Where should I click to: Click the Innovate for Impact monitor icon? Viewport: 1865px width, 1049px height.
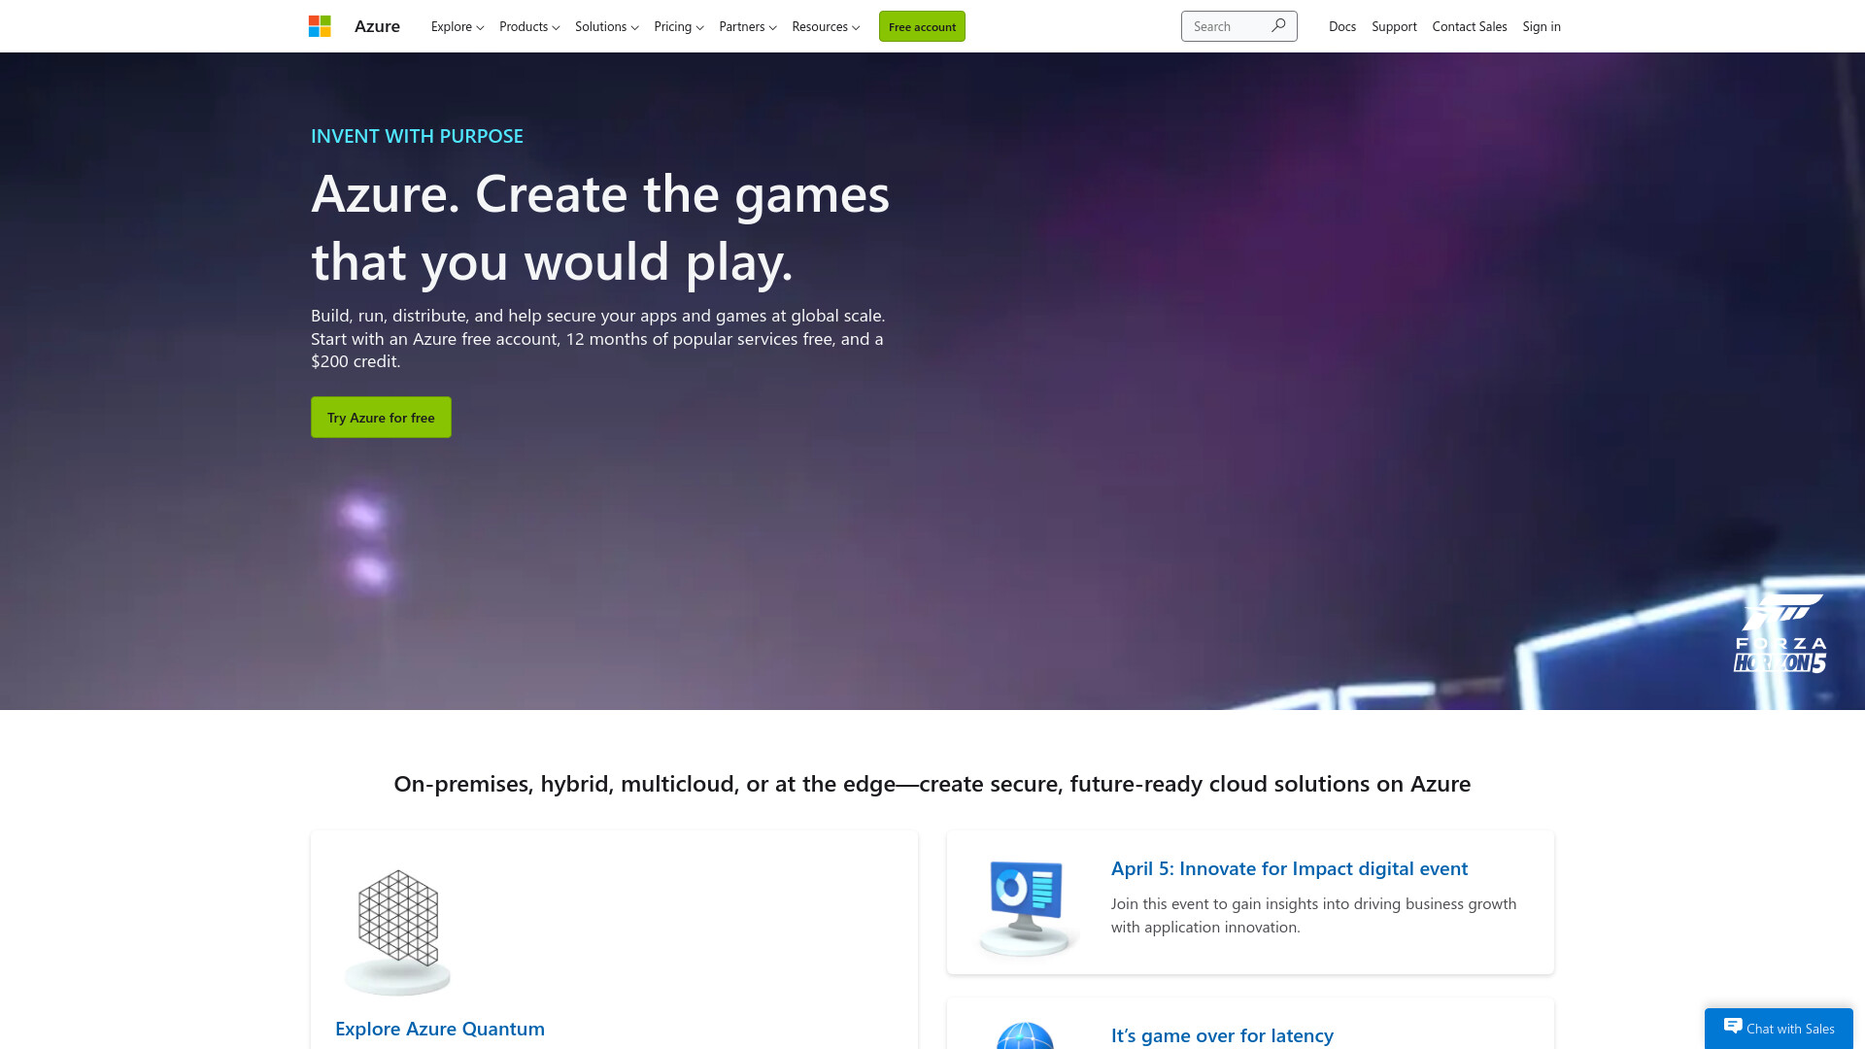point(1027,907)
